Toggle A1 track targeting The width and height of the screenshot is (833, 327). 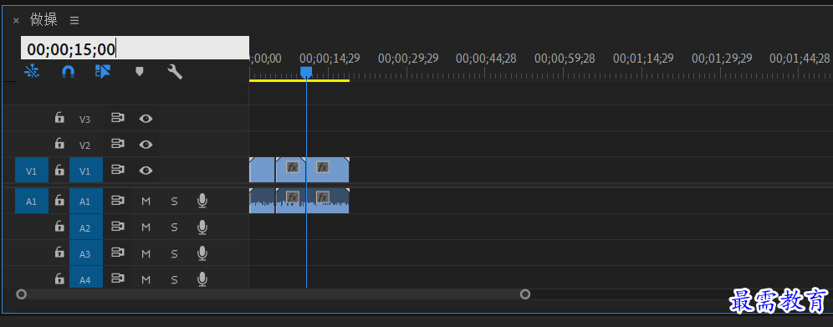click(x=85, y=202)
